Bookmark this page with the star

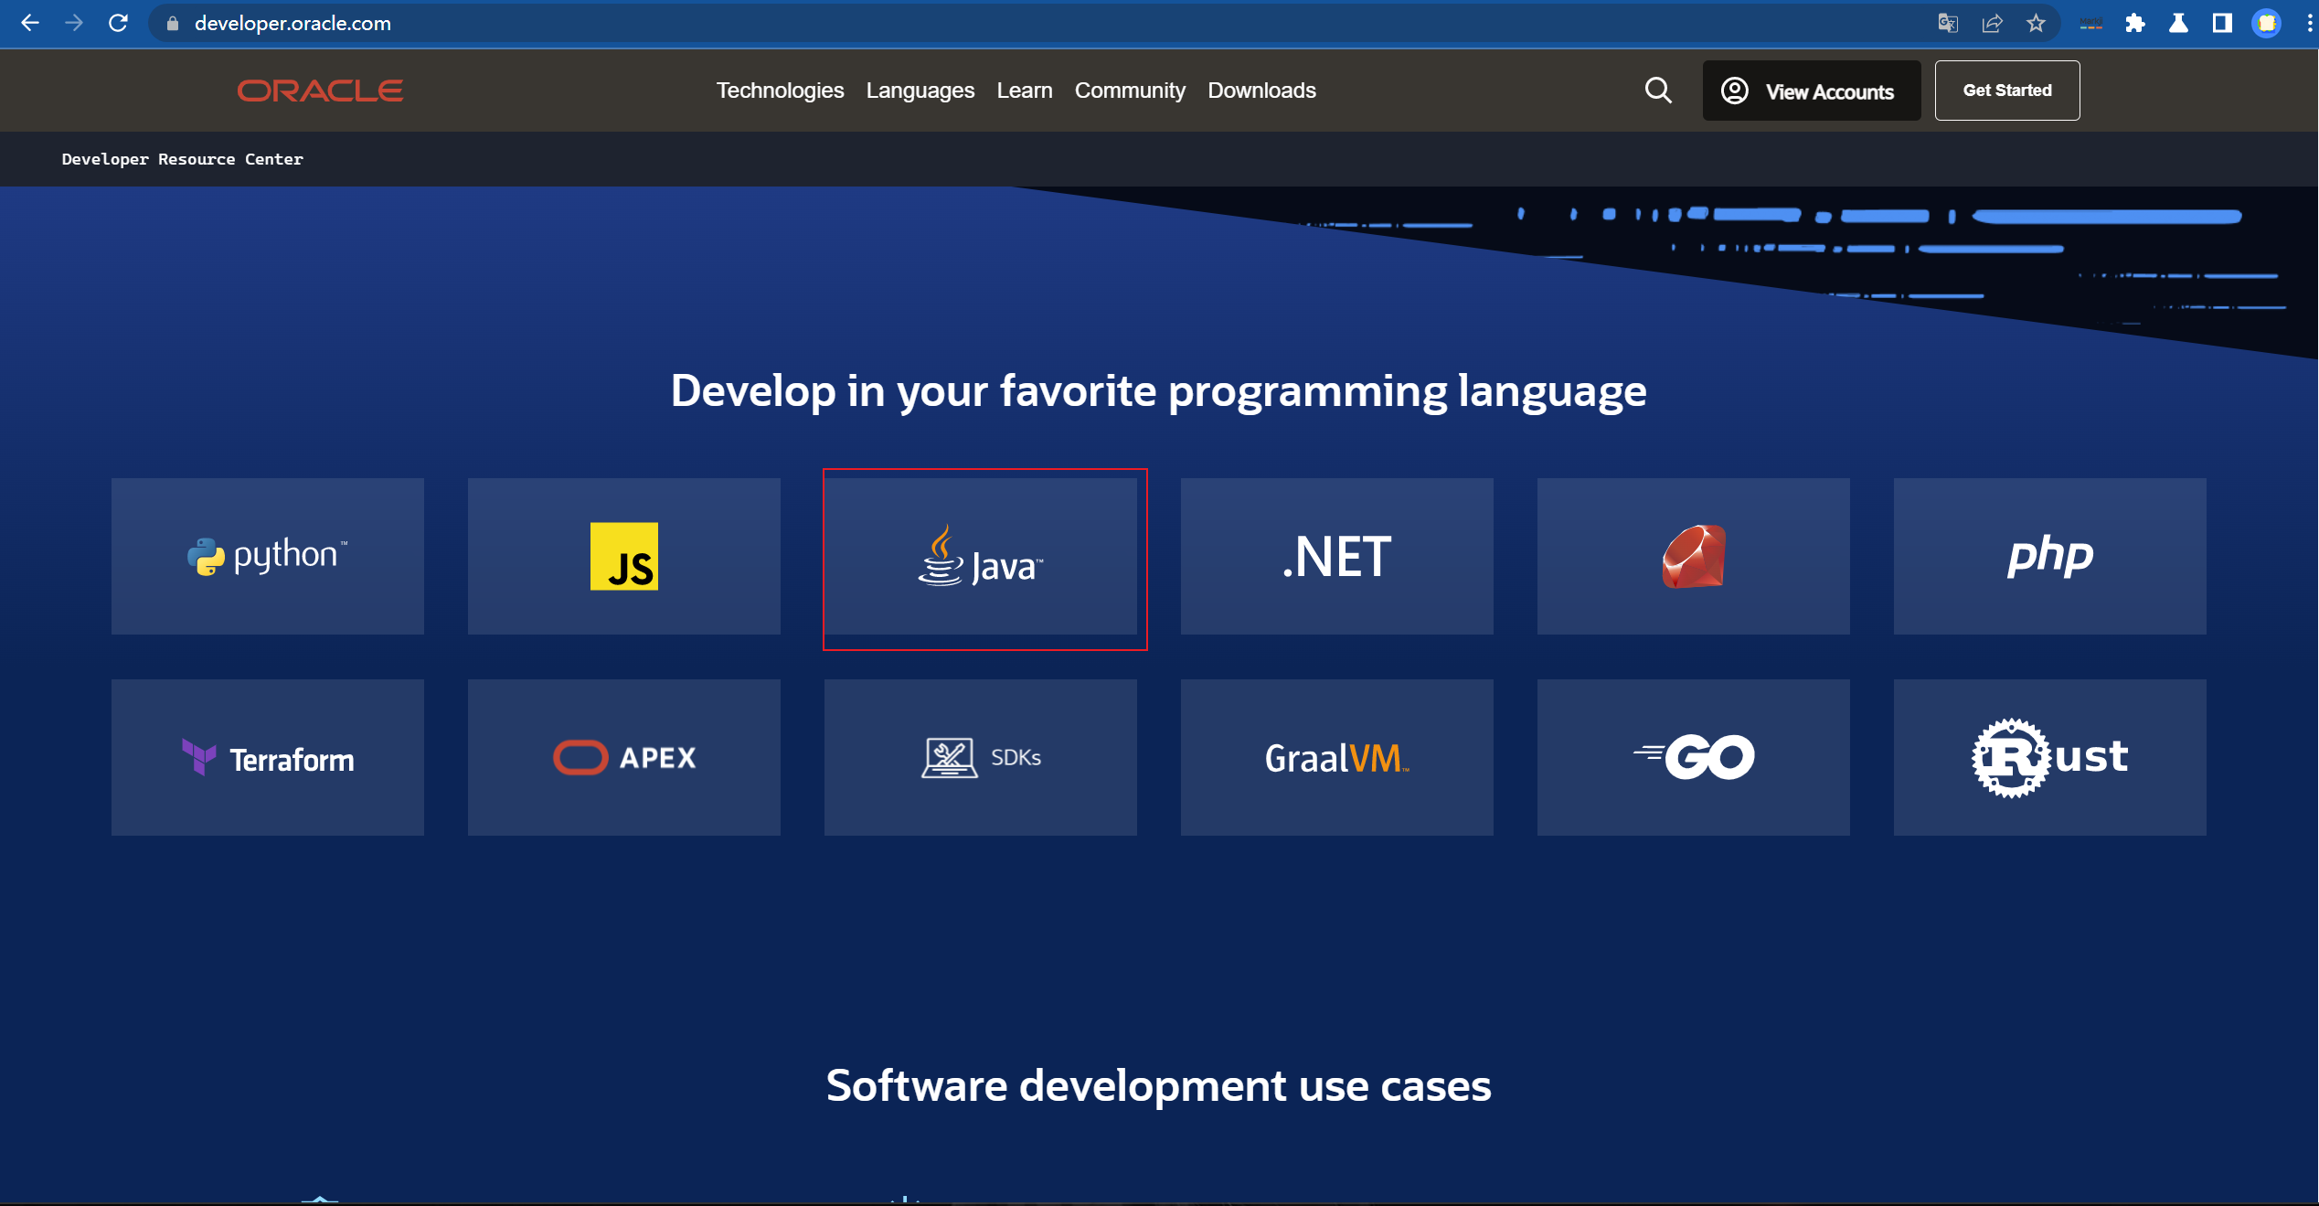pyautogui.click(x=2036, y=24)
